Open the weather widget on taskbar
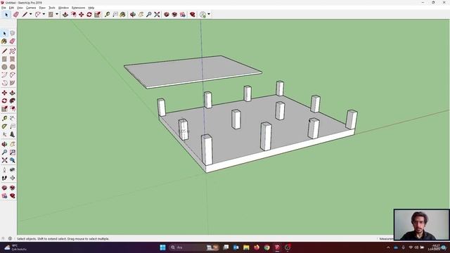450x253 pixels. pyautogui.click(x=15, y=247)
